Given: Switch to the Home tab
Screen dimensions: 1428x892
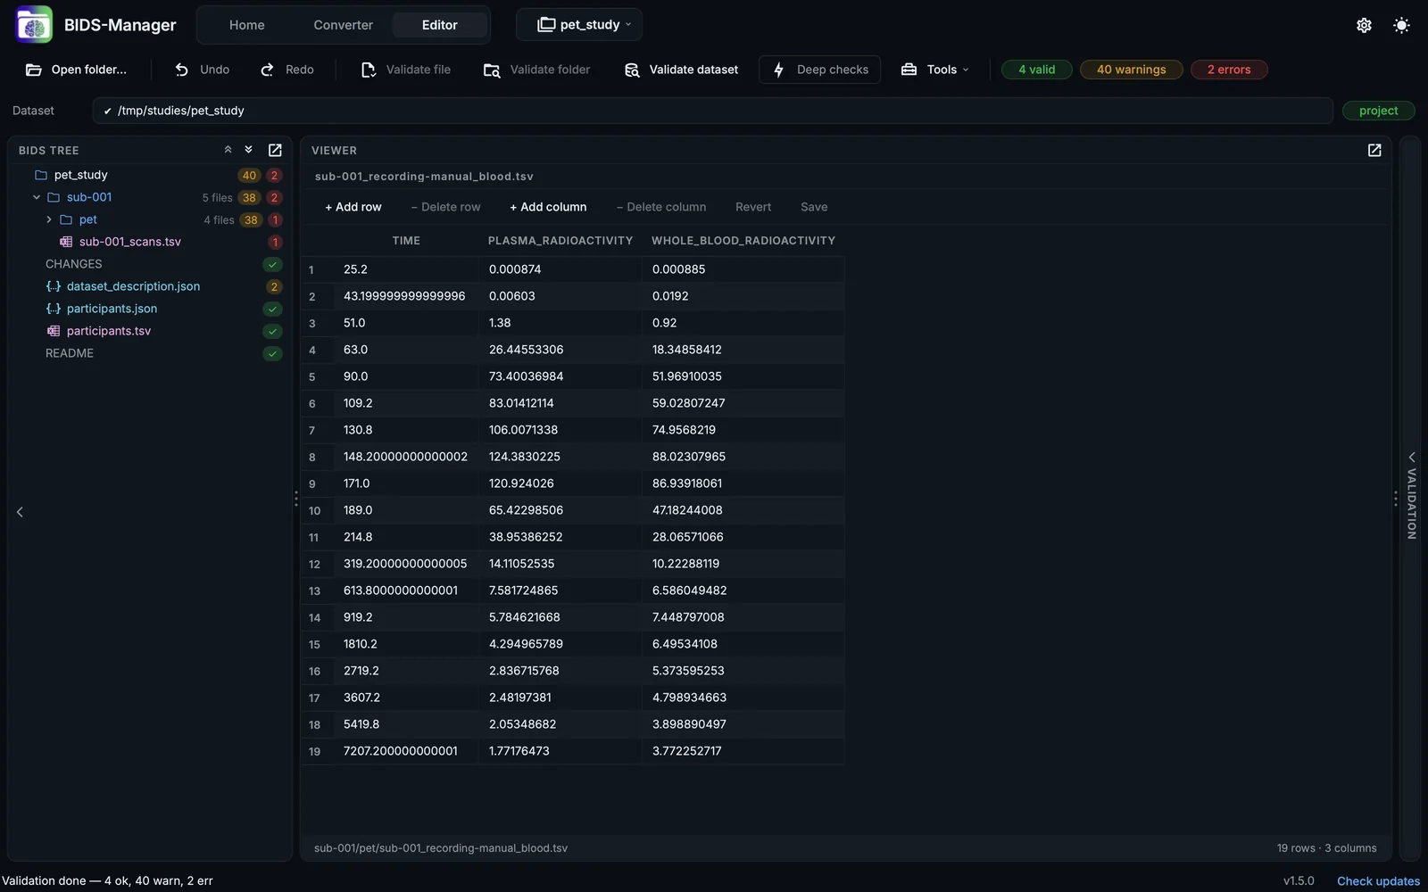Looking at the screenshot, I should 246,25.
